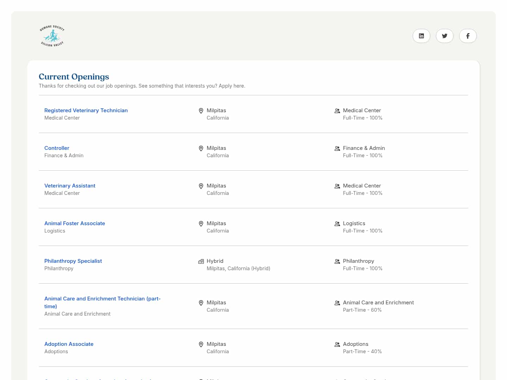
Task: Select the Animal Foster Associate position
Action: point(75,223)
